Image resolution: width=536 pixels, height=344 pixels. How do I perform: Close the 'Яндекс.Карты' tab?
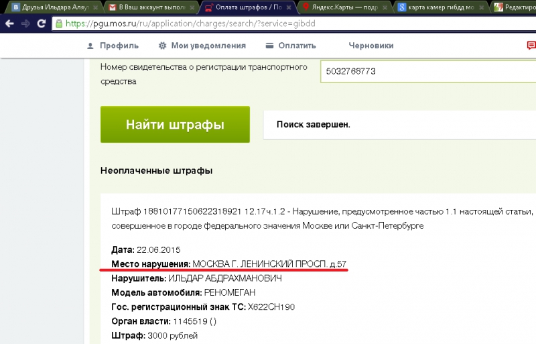coord(385,7)
